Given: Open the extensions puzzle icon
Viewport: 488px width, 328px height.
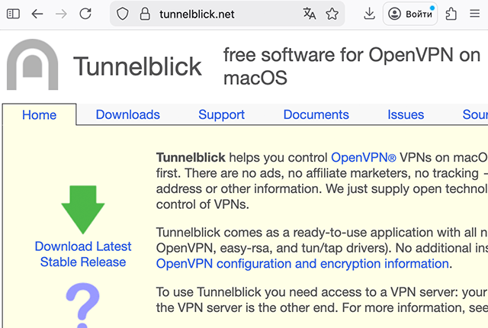Looking at the screenshot, I should (x=451, y=14).
